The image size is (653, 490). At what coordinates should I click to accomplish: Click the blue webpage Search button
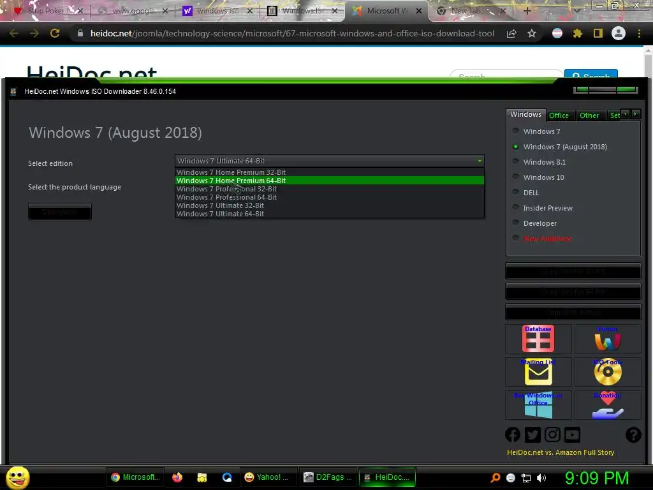[591, 74]
